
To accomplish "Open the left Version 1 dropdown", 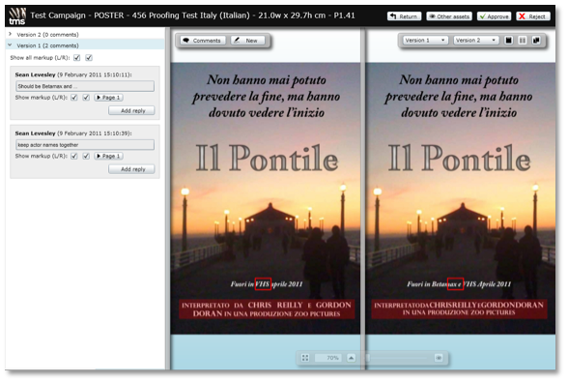I will pos(425,40).
